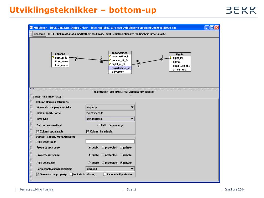Open the Java type dropdown
Image resolution: width=264 pixels, height=198 pixels.
pyautogui.click(x=110, y=119)
